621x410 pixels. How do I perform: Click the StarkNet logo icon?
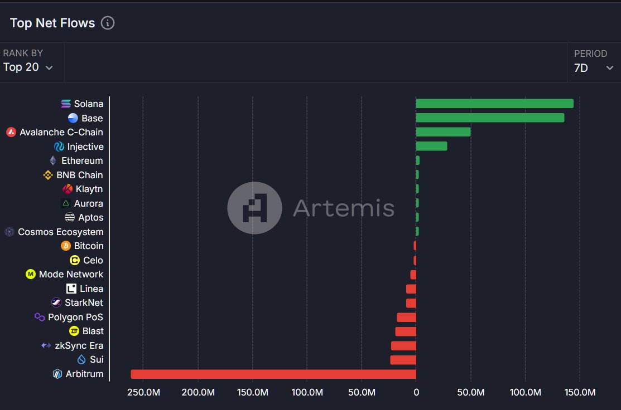(x=56, y=302)
